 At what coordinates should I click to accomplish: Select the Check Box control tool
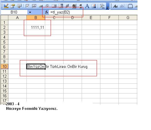[x=27, y=6]
